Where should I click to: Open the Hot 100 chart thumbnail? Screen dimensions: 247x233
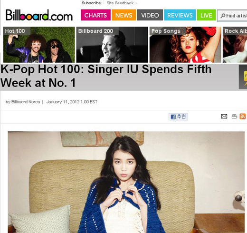click(39, 45)
